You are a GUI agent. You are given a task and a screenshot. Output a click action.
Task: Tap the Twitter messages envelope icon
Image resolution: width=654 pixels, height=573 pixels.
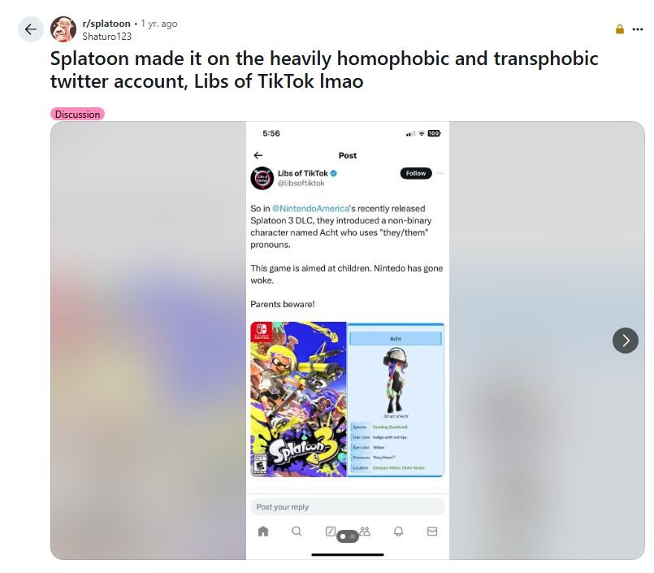pos(432,531)
